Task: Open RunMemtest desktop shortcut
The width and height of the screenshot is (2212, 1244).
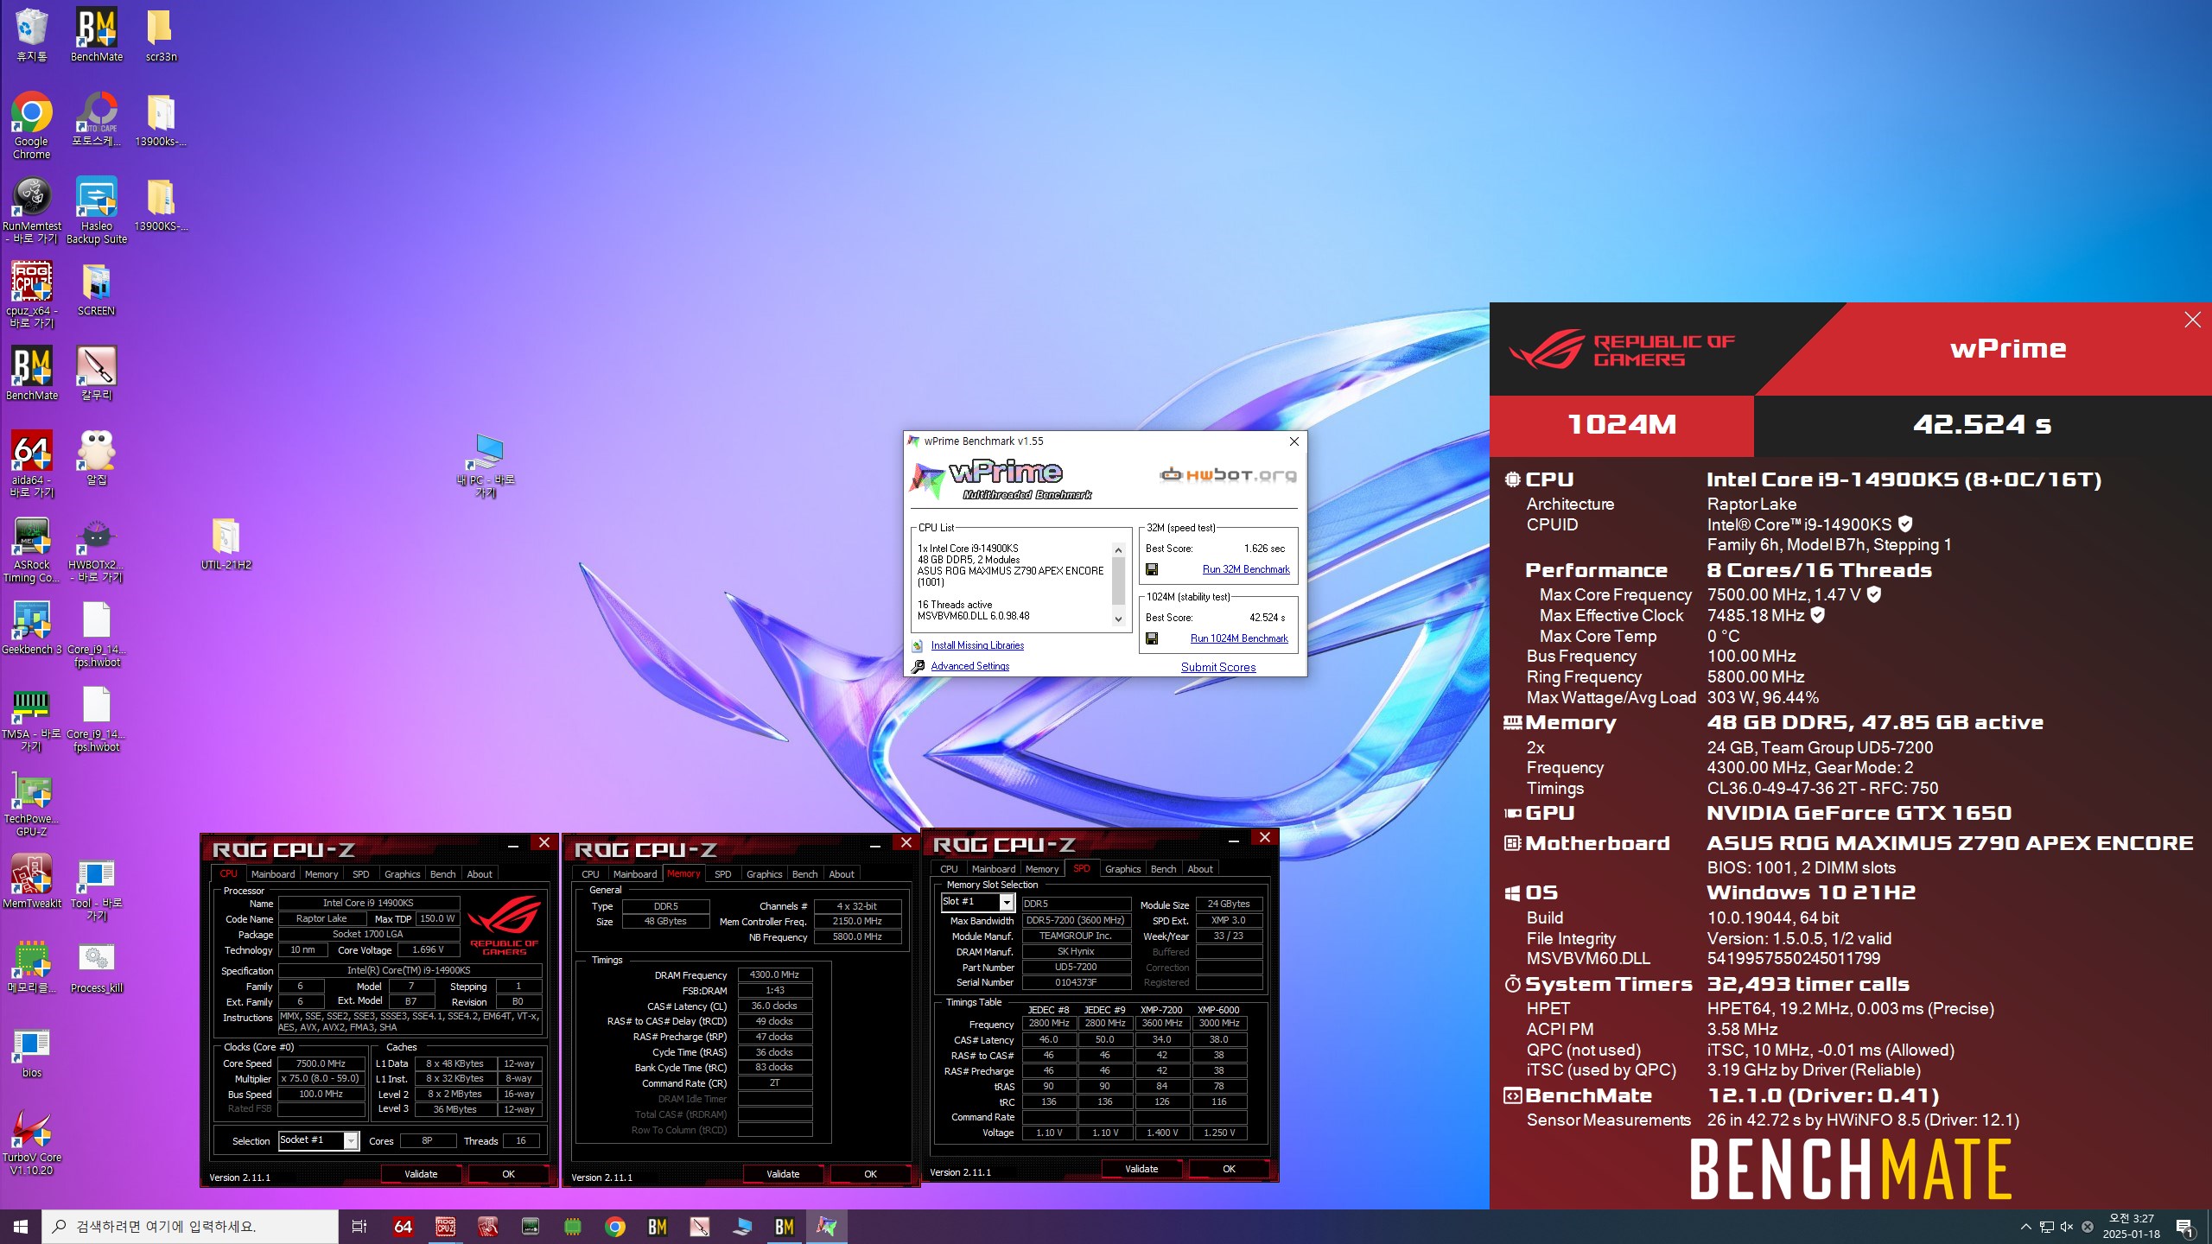Action: (31, 210)
